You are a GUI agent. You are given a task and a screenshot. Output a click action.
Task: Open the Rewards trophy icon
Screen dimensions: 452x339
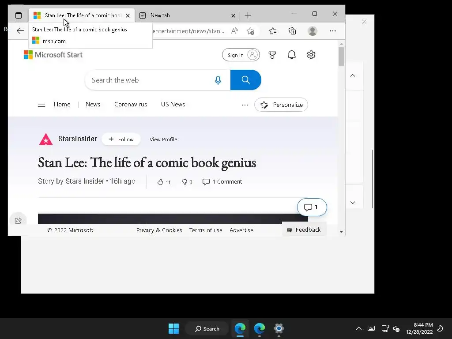[x=272, y=55]
